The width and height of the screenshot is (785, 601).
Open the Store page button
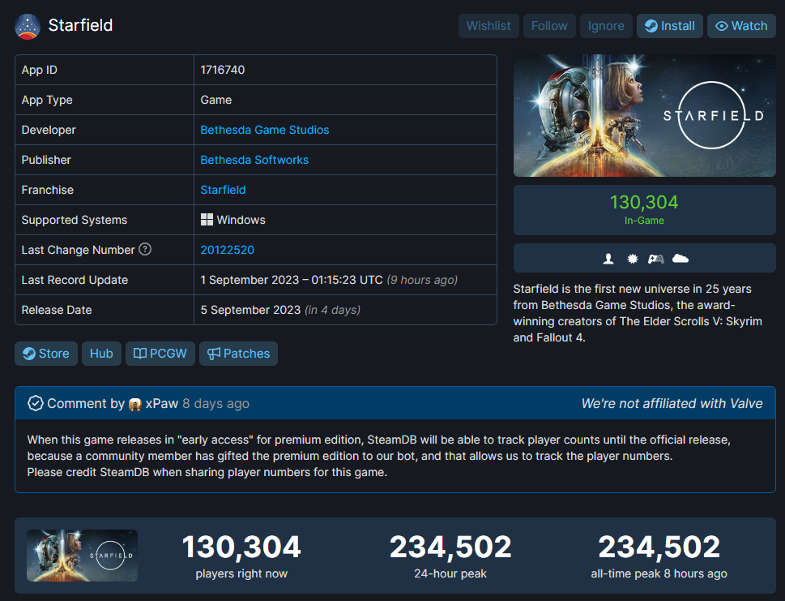tap(46, 354)
